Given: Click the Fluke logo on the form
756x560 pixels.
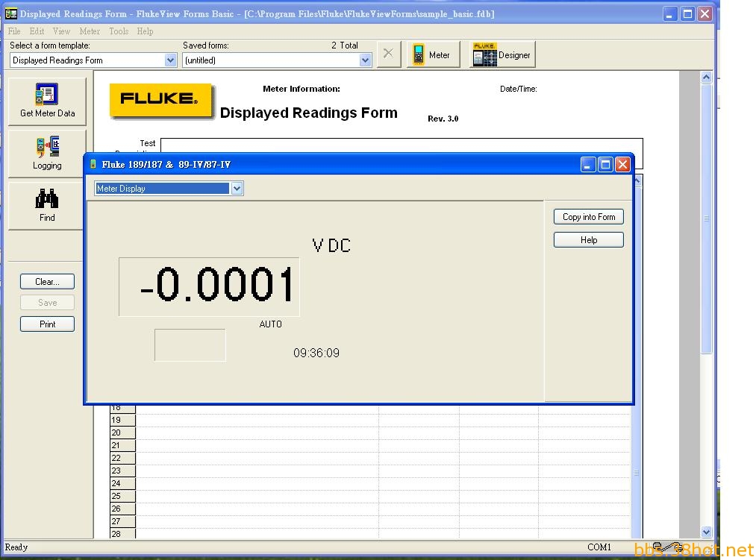Looking at the screenshot, I should pyautogui.click(x=160, y=100).
